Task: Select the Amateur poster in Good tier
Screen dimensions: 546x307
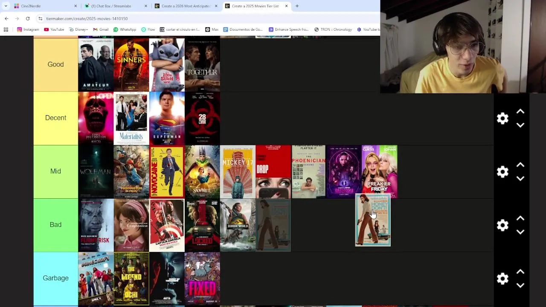Action: [x=96, y=64]
